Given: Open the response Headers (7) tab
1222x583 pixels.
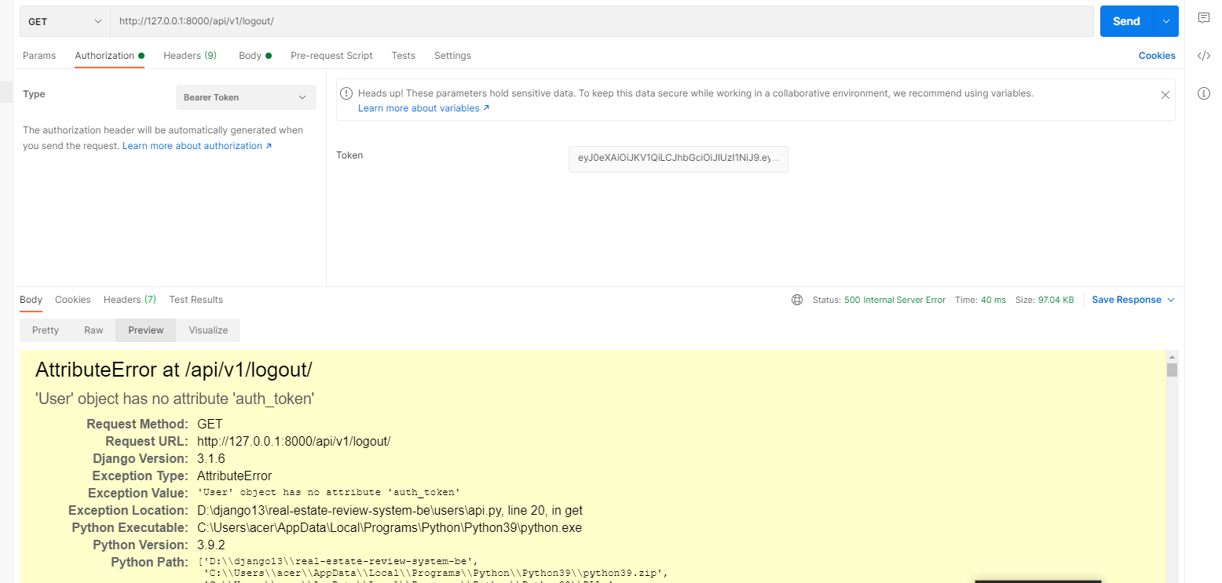Looking at the screenshot, I should click(130, 300).
